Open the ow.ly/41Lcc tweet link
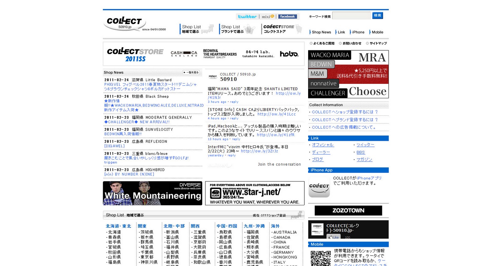 276,114
